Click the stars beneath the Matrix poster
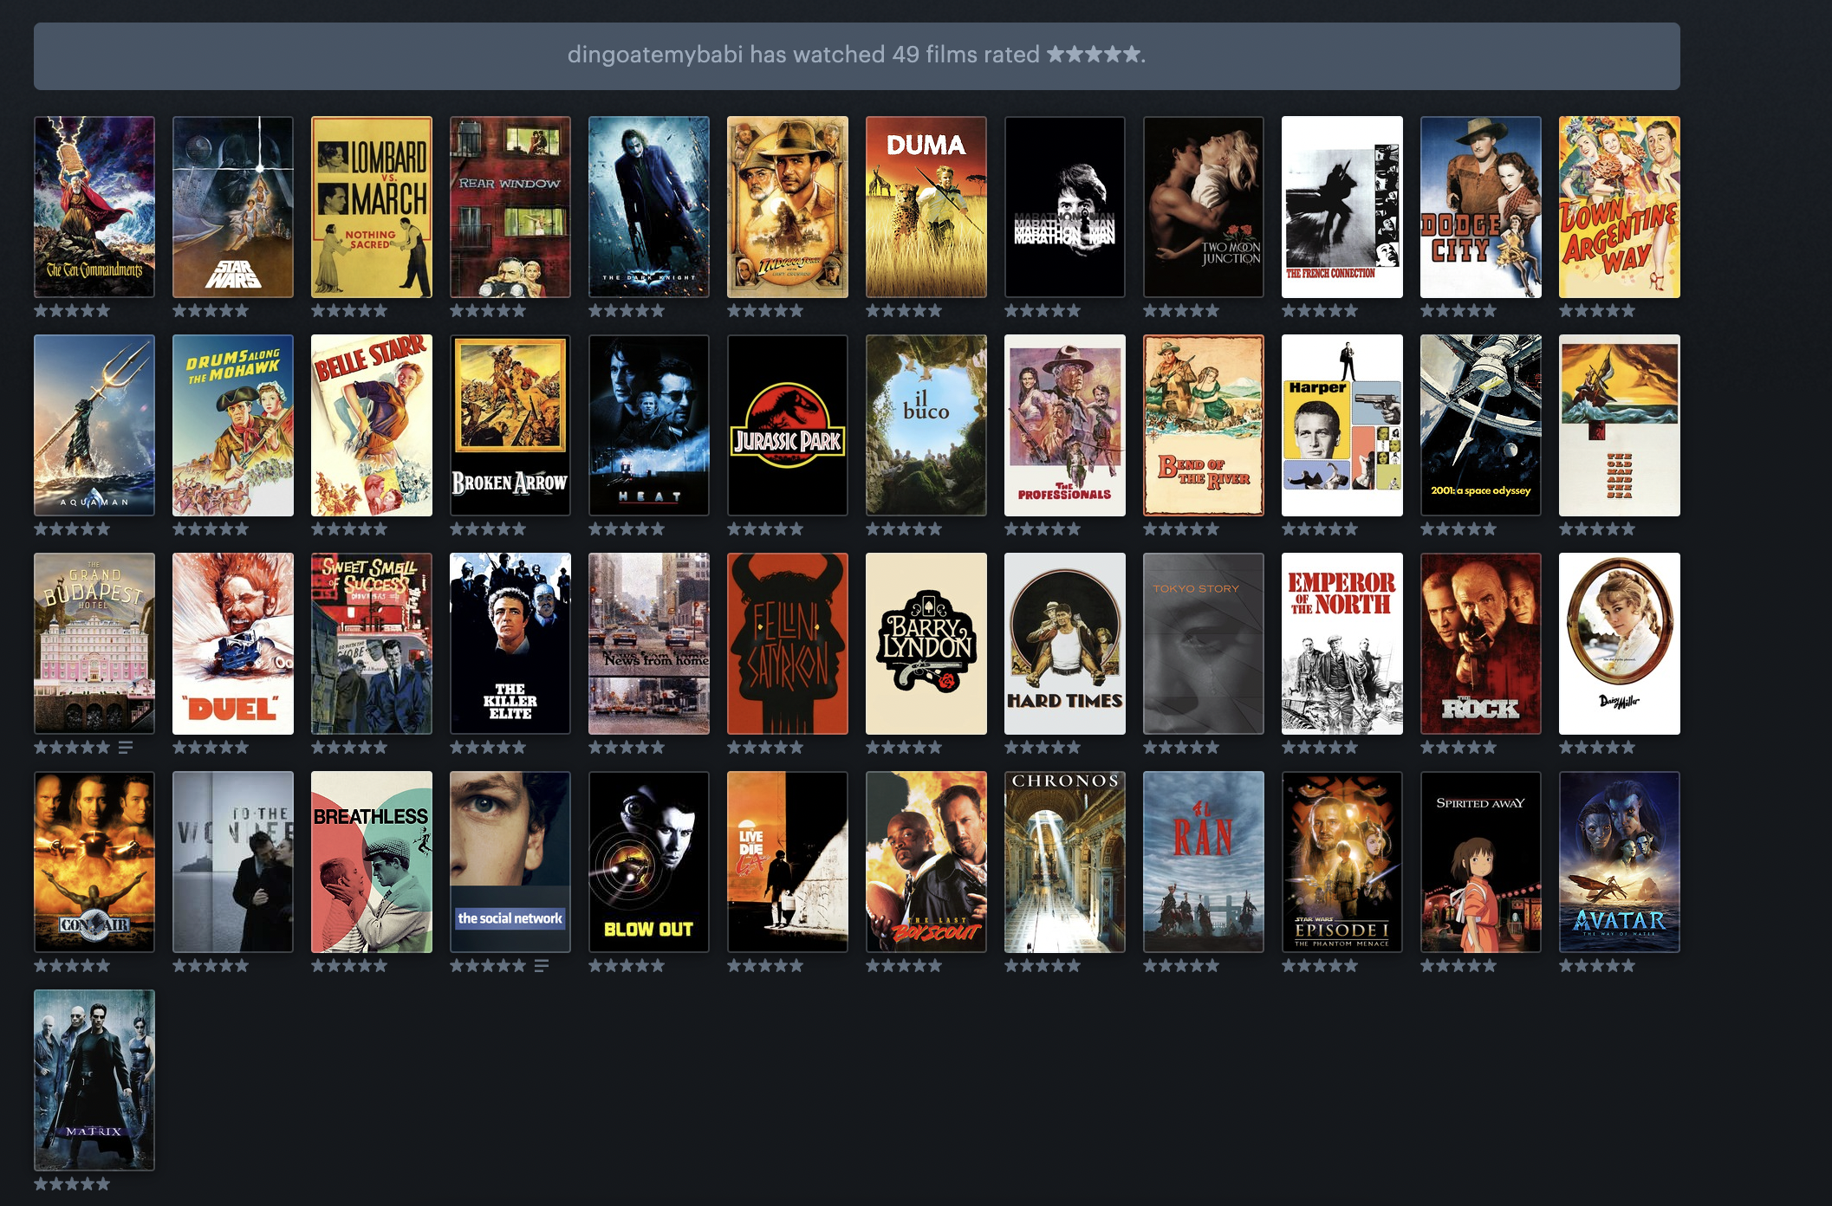Viewport: 1832px width, 1206px height. click(72, 1183)
